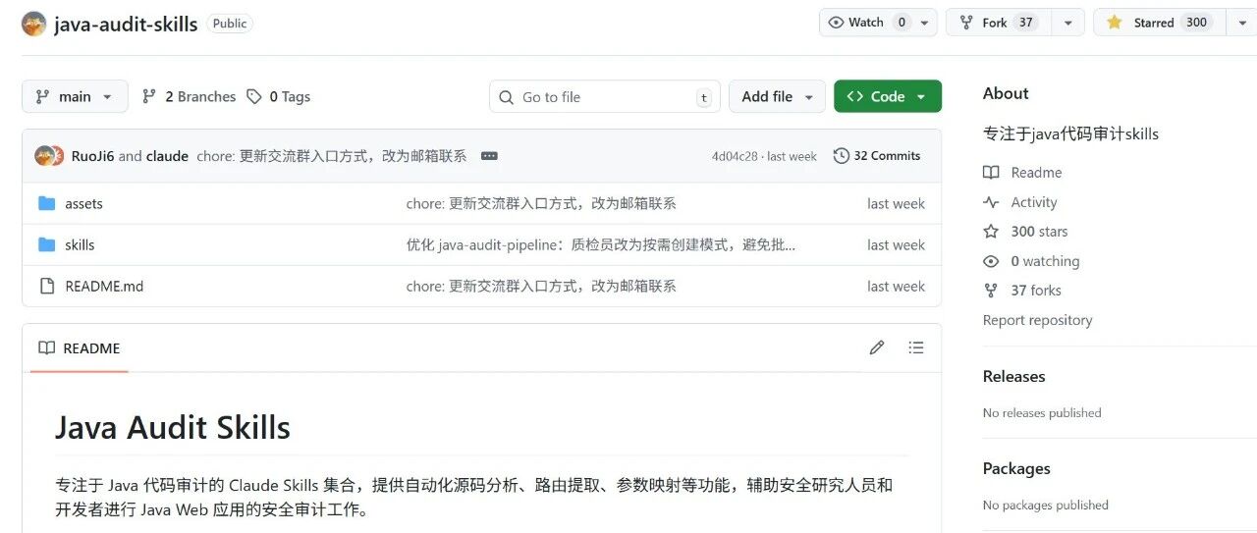Click the tag icon next to 0 Tags
Viewport: 1257px width, 533px height.
pos(254,96)
